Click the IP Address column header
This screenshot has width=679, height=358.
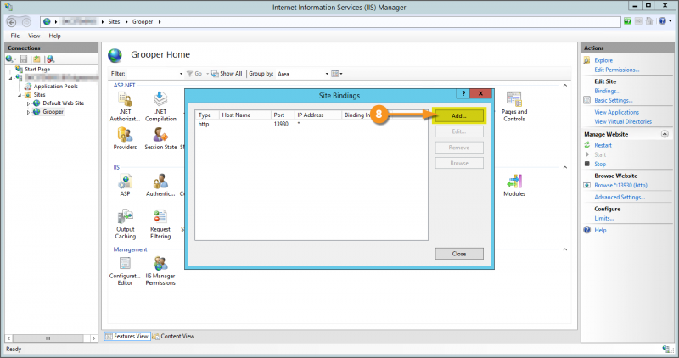(x=317, y=115)
